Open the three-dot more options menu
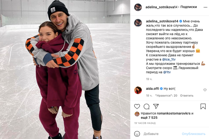The width and height of the screenshot is (209, 139). coord(205,7)
